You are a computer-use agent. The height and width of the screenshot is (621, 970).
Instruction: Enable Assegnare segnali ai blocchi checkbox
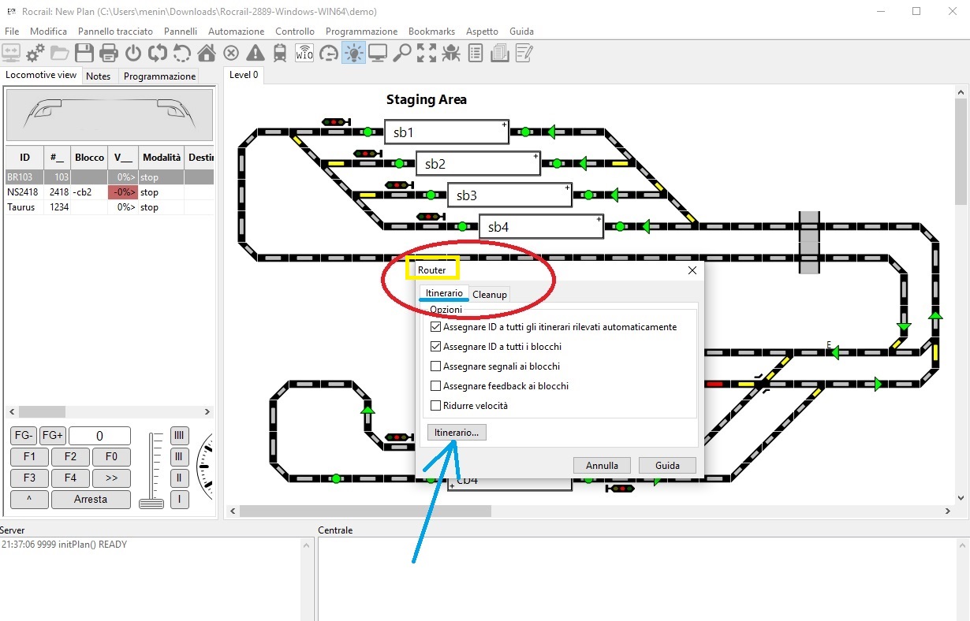coord(436,366)
